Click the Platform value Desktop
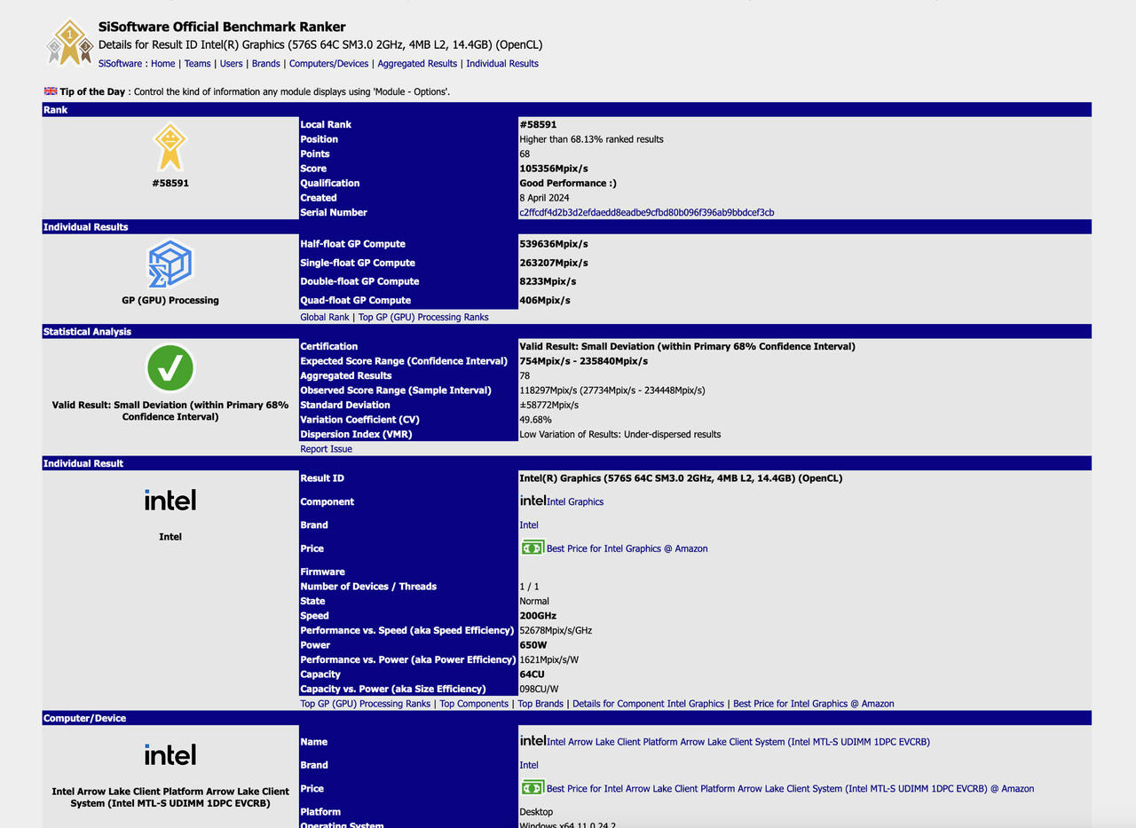1136x828 pixels. click(x=536, y=812)
